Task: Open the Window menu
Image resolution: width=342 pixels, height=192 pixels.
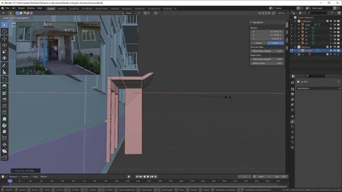Action: click(31, 9)
